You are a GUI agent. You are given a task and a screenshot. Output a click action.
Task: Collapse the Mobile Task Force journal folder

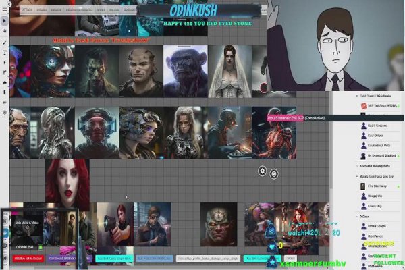click(357, 176)
